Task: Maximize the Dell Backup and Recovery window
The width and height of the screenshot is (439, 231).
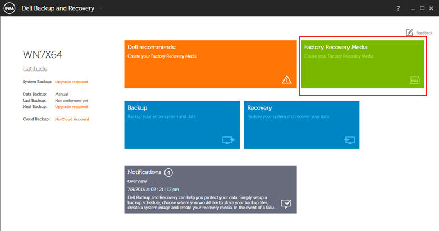Action: pyautogui.click(x=422, y=8)
